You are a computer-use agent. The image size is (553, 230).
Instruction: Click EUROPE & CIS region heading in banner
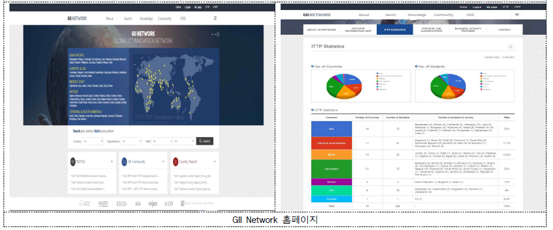pyautogui.click(x=78, y=68)
